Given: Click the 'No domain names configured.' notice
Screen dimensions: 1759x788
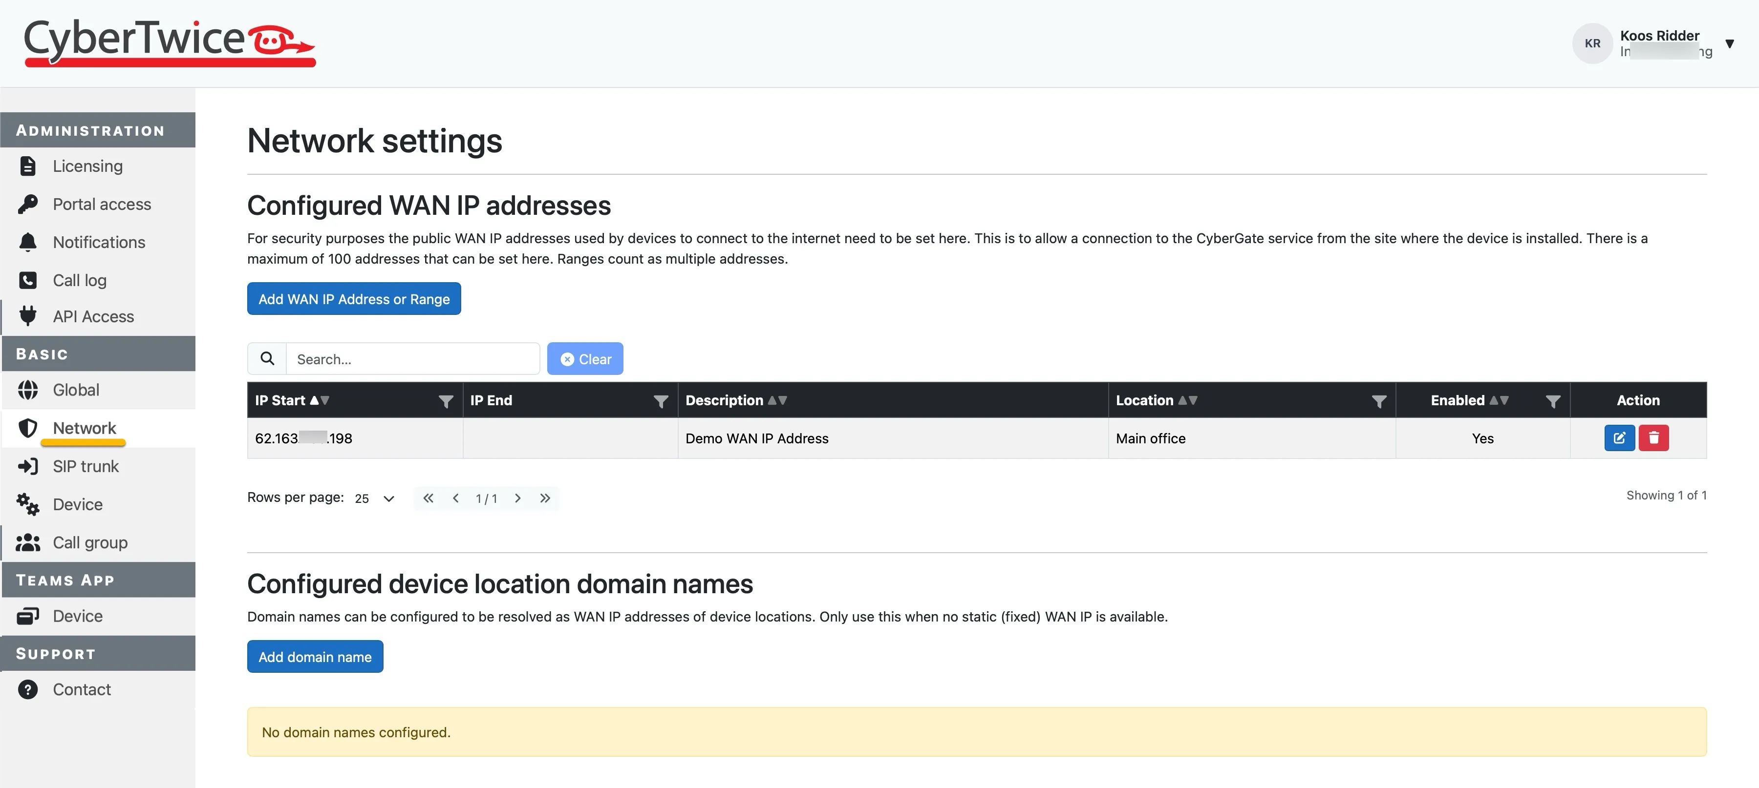Looking at the screenshot, I should 976,732.
